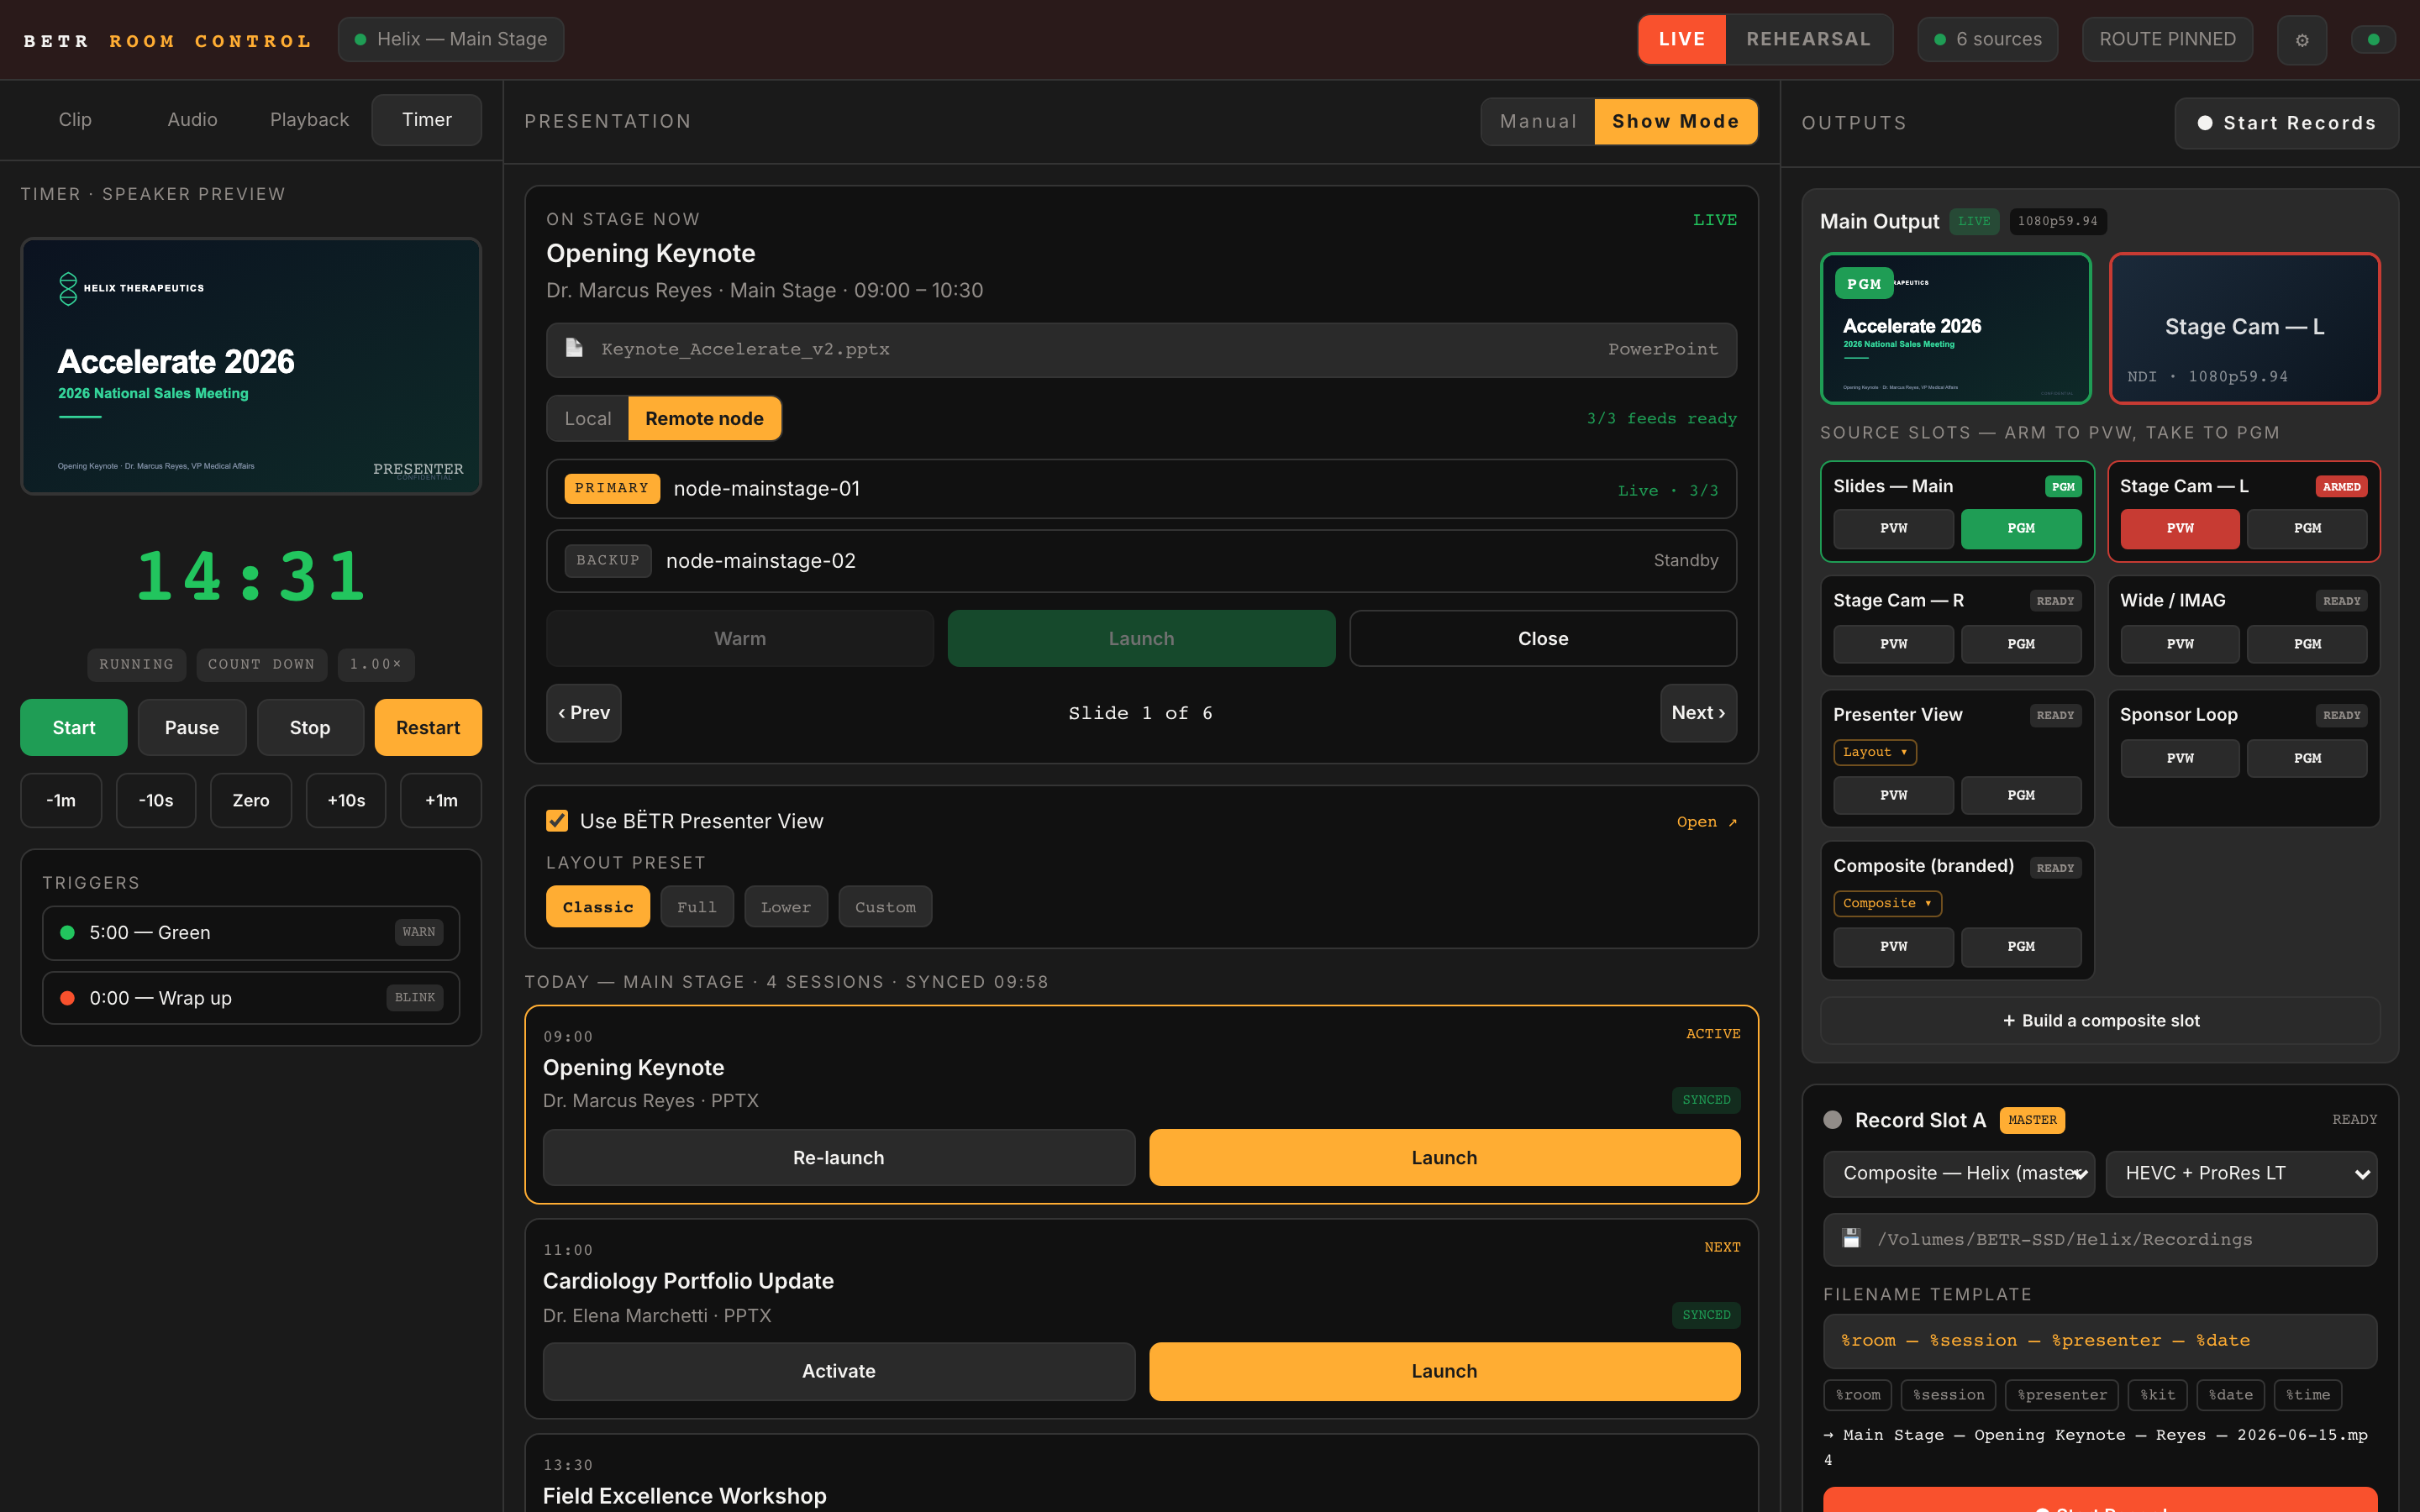Image resolution: width=2420 pixels, height=1512 pixels.
Task: Select Custom layout preset
Action: 885,907
